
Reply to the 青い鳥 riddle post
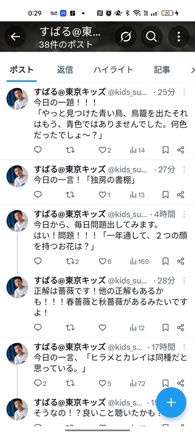(x=38, y=150)
